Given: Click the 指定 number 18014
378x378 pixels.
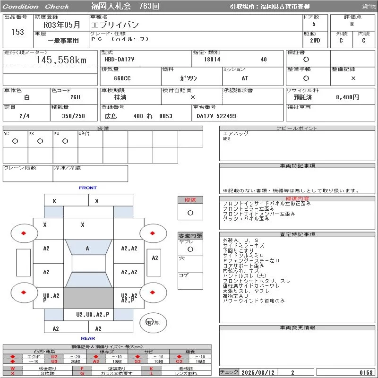Looking at the screenshot, I should tap(212, 60).
